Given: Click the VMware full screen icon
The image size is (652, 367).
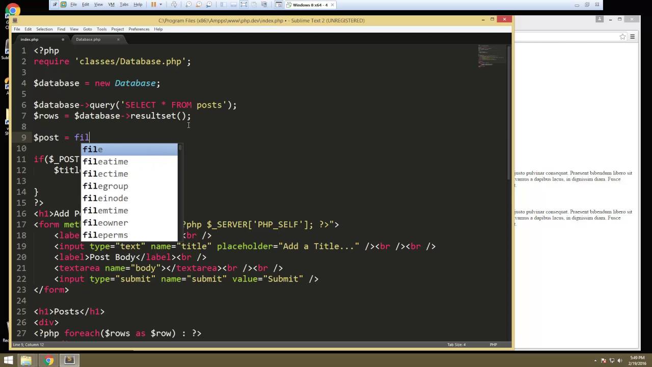Looking at the screenshot, I should tap(243, 5).
